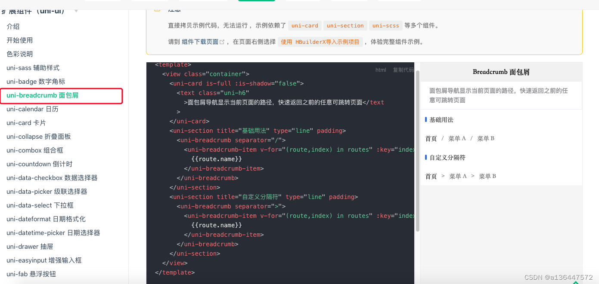The height and width of the screenshot is (284, 599).
Task: Select uni-easyinput 增强输入框 entry
Action: pos(44,260)
